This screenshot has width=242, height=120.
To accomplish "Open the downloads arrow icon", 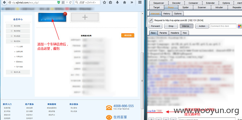I will pyautogui.click(x=117, y=2).
